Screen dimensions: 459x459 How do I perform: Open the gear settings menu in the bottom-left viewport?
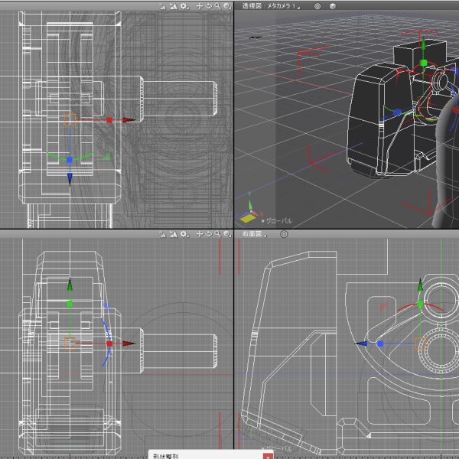(x=184, y=234)
